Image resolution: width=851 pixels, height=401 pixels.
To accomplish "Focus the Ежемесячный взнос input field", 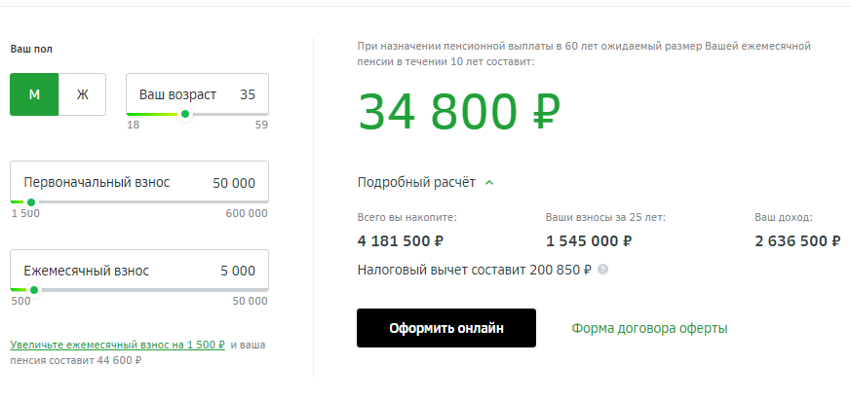I will click(139, 271).
